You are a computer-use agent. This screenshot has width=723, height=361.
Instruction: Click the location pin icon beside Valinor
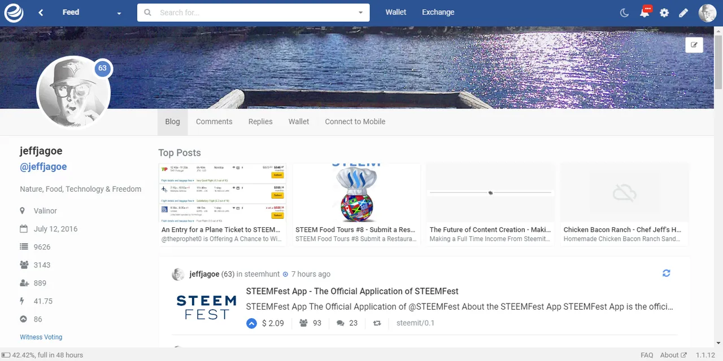click(x=23, y=210)
